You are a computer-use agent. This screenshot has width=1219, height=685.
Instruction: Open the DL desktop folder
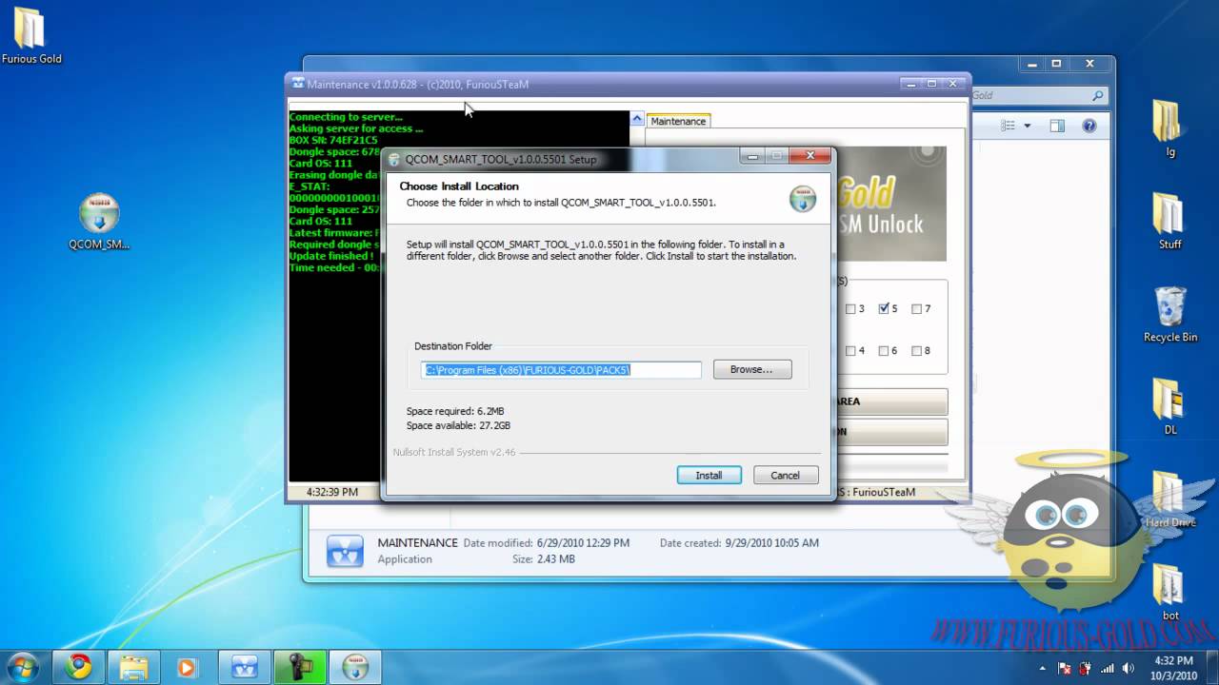(1169, 407)
